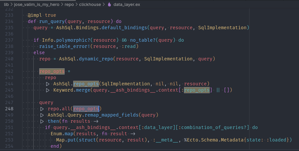The width and height of the screenshot is (299, 151).
Task: Click ':loaded' atom on line 253
Action: coord(276,140)
